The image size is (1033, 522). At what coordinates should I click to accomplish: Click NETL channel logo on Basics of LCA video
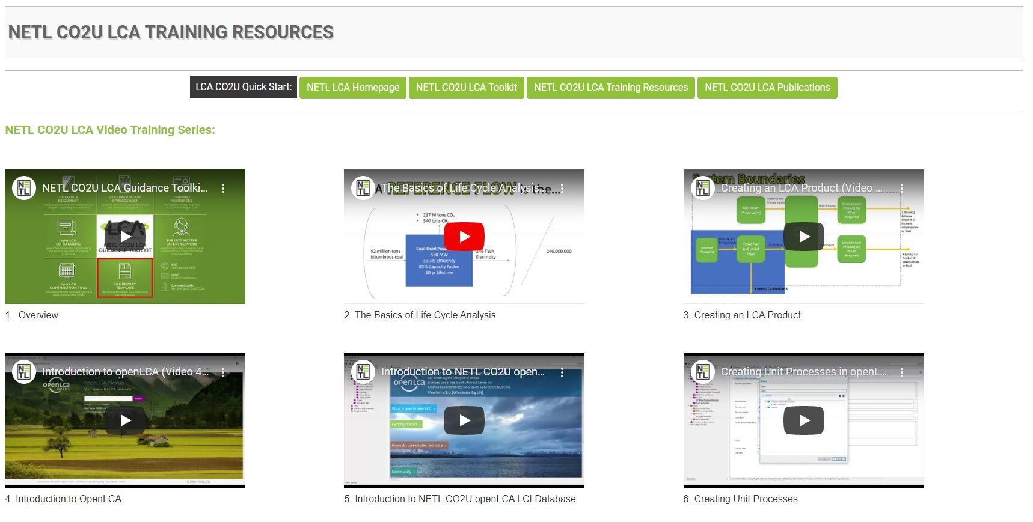tap(363, 188)
